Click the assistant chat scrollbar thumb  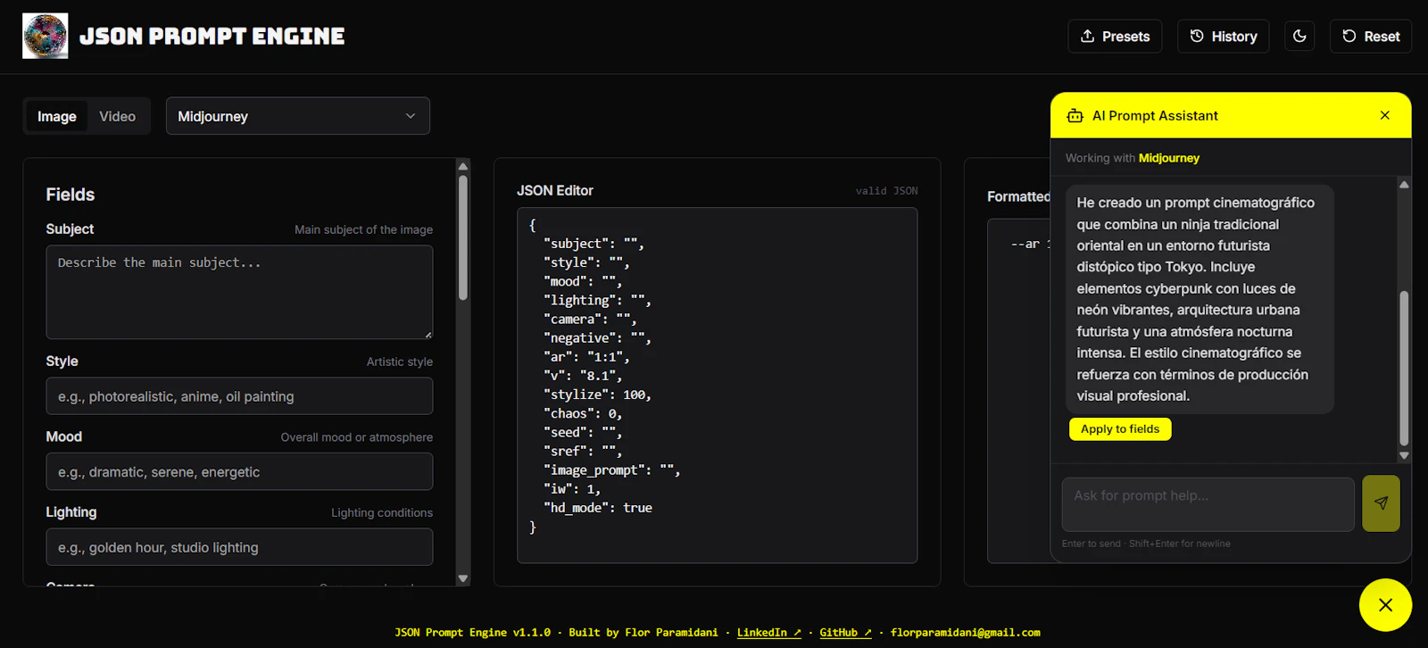coord(1404,368)
